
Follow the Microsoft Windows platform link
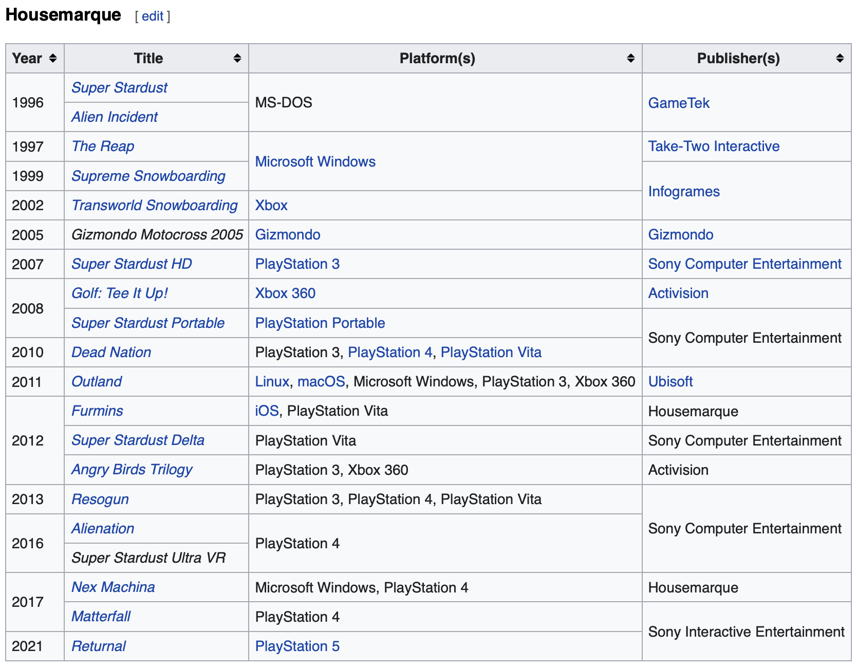315,161
